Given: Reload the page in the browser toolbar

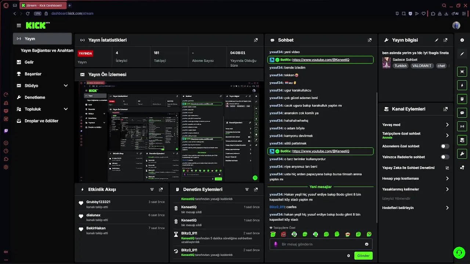Looking at the screenshot, I should [28, 14].
